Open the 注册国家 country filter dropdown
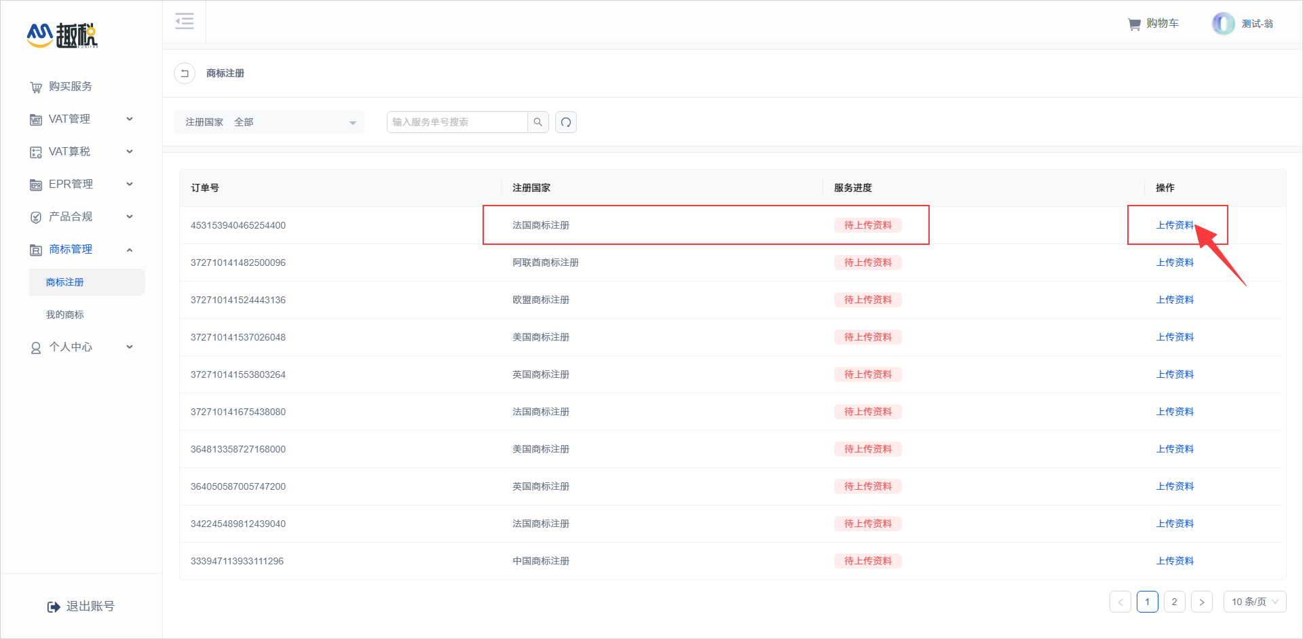 point(269,122)
